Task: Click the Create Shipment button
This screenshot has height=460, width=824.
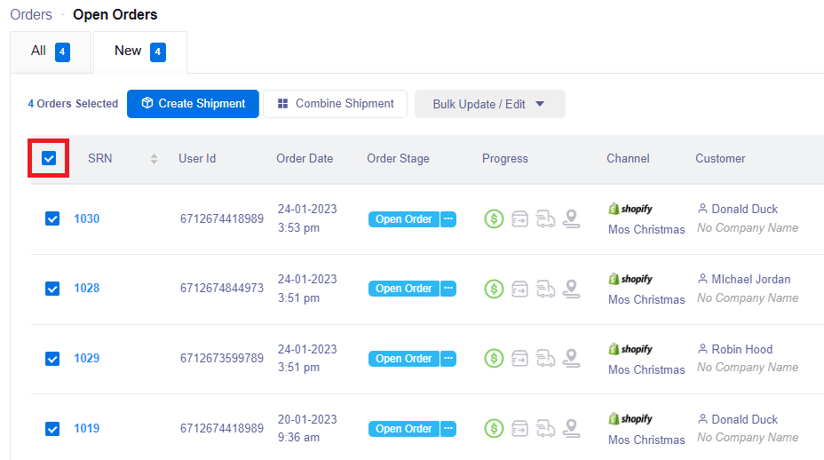Action: 193,104
